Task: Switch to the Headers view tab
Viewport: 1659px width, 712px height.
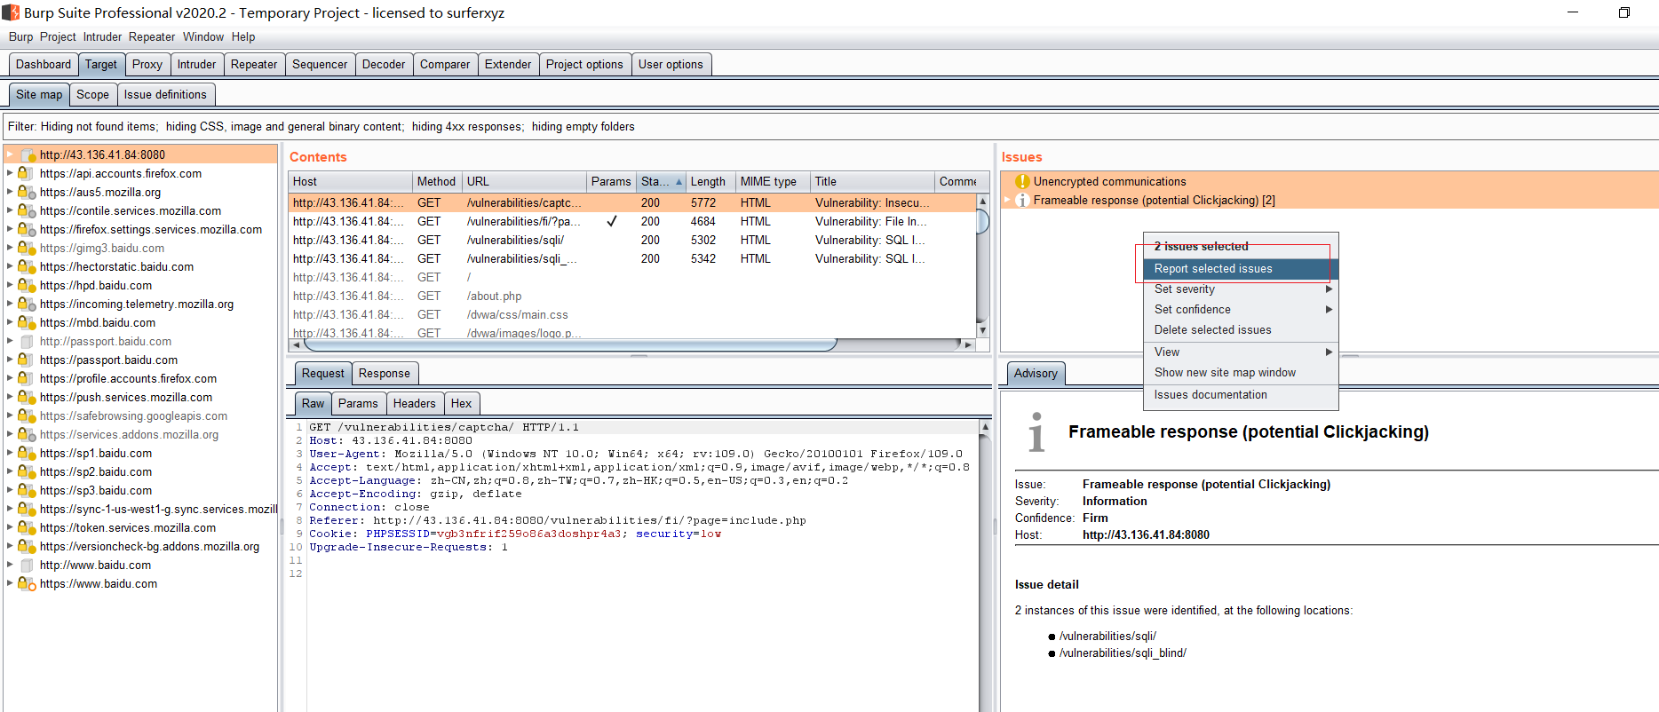Action: point(415,404)
